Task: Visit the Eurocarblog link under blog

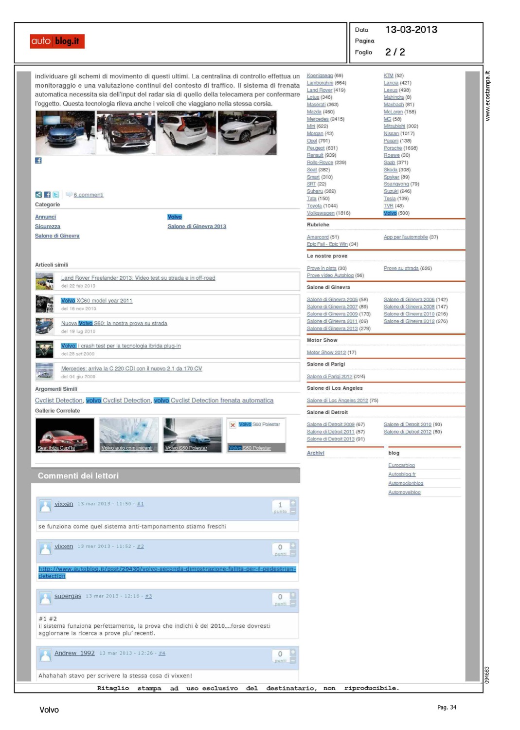Action: 401,465
